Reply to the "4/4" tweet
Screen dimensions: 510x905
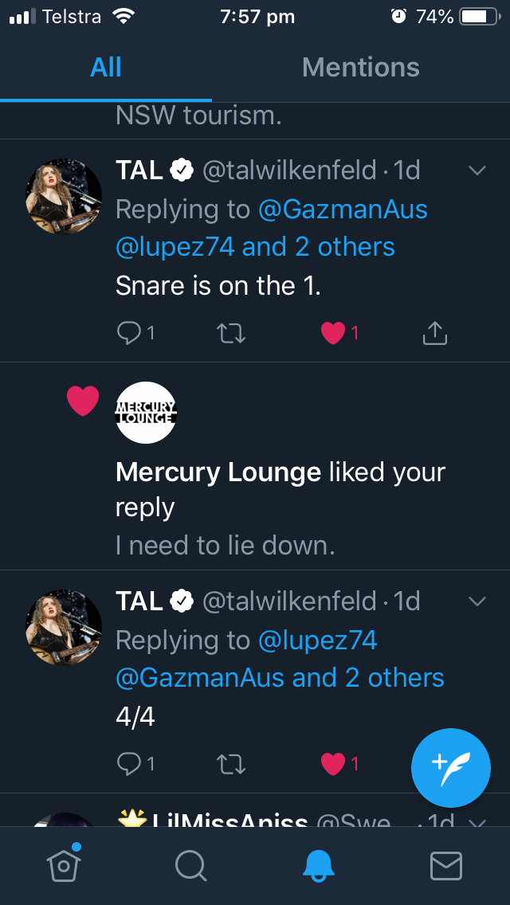pyautogui.click(x=135, y=764)
